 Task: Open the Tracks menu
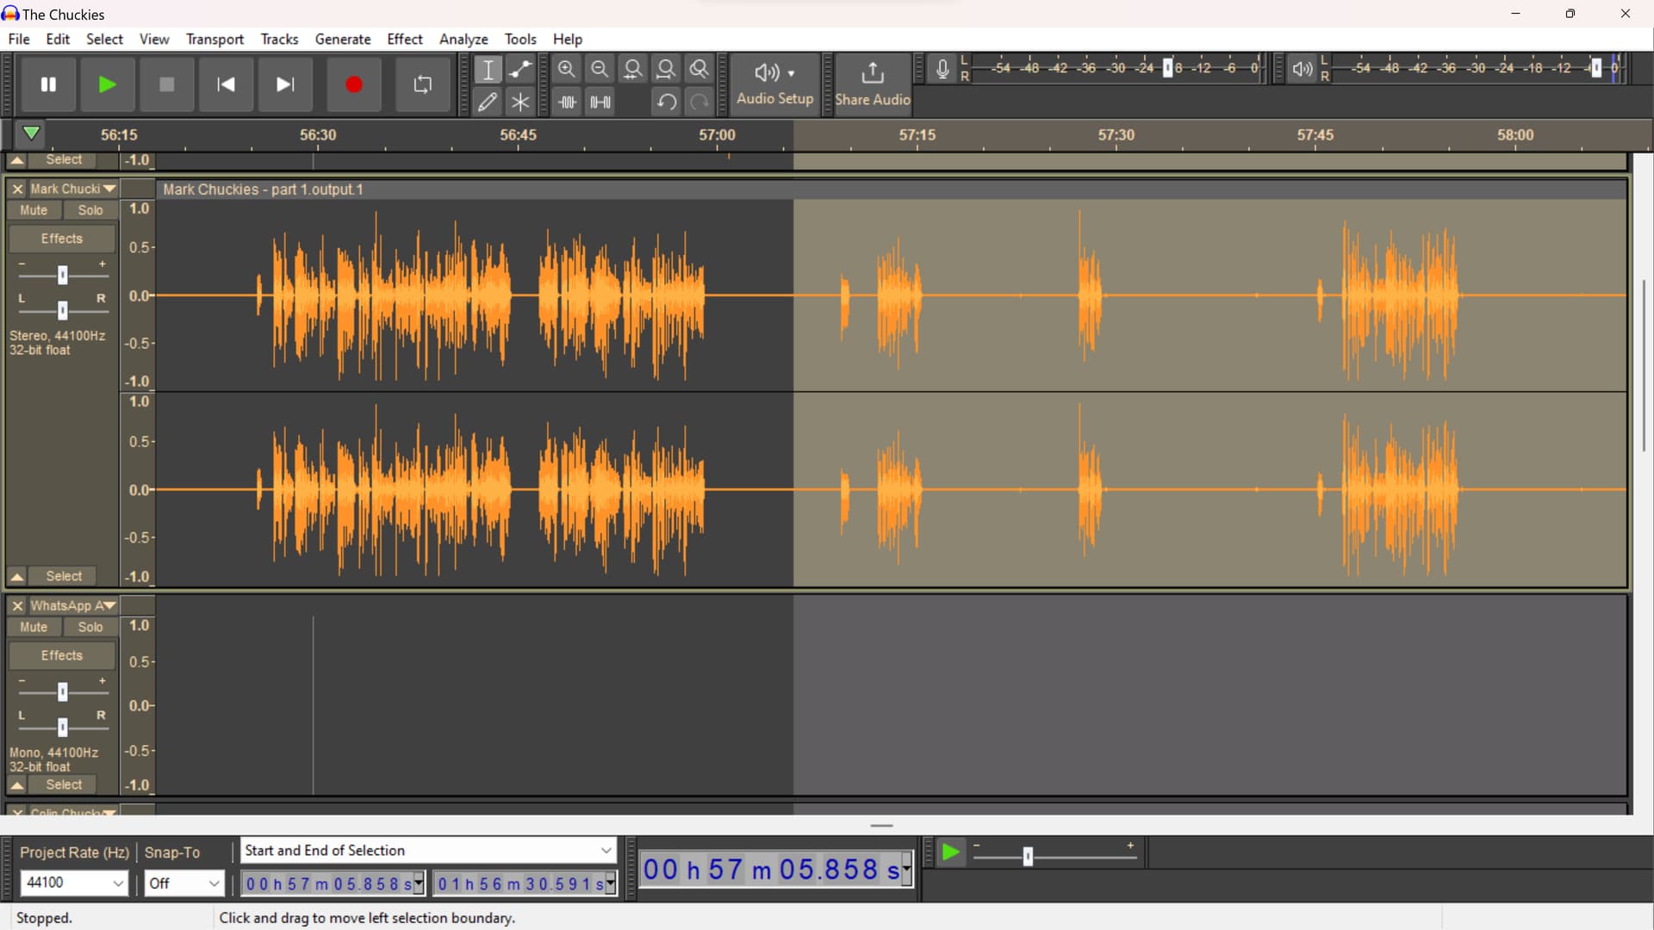pyautogui.click(x=279, y=39)
